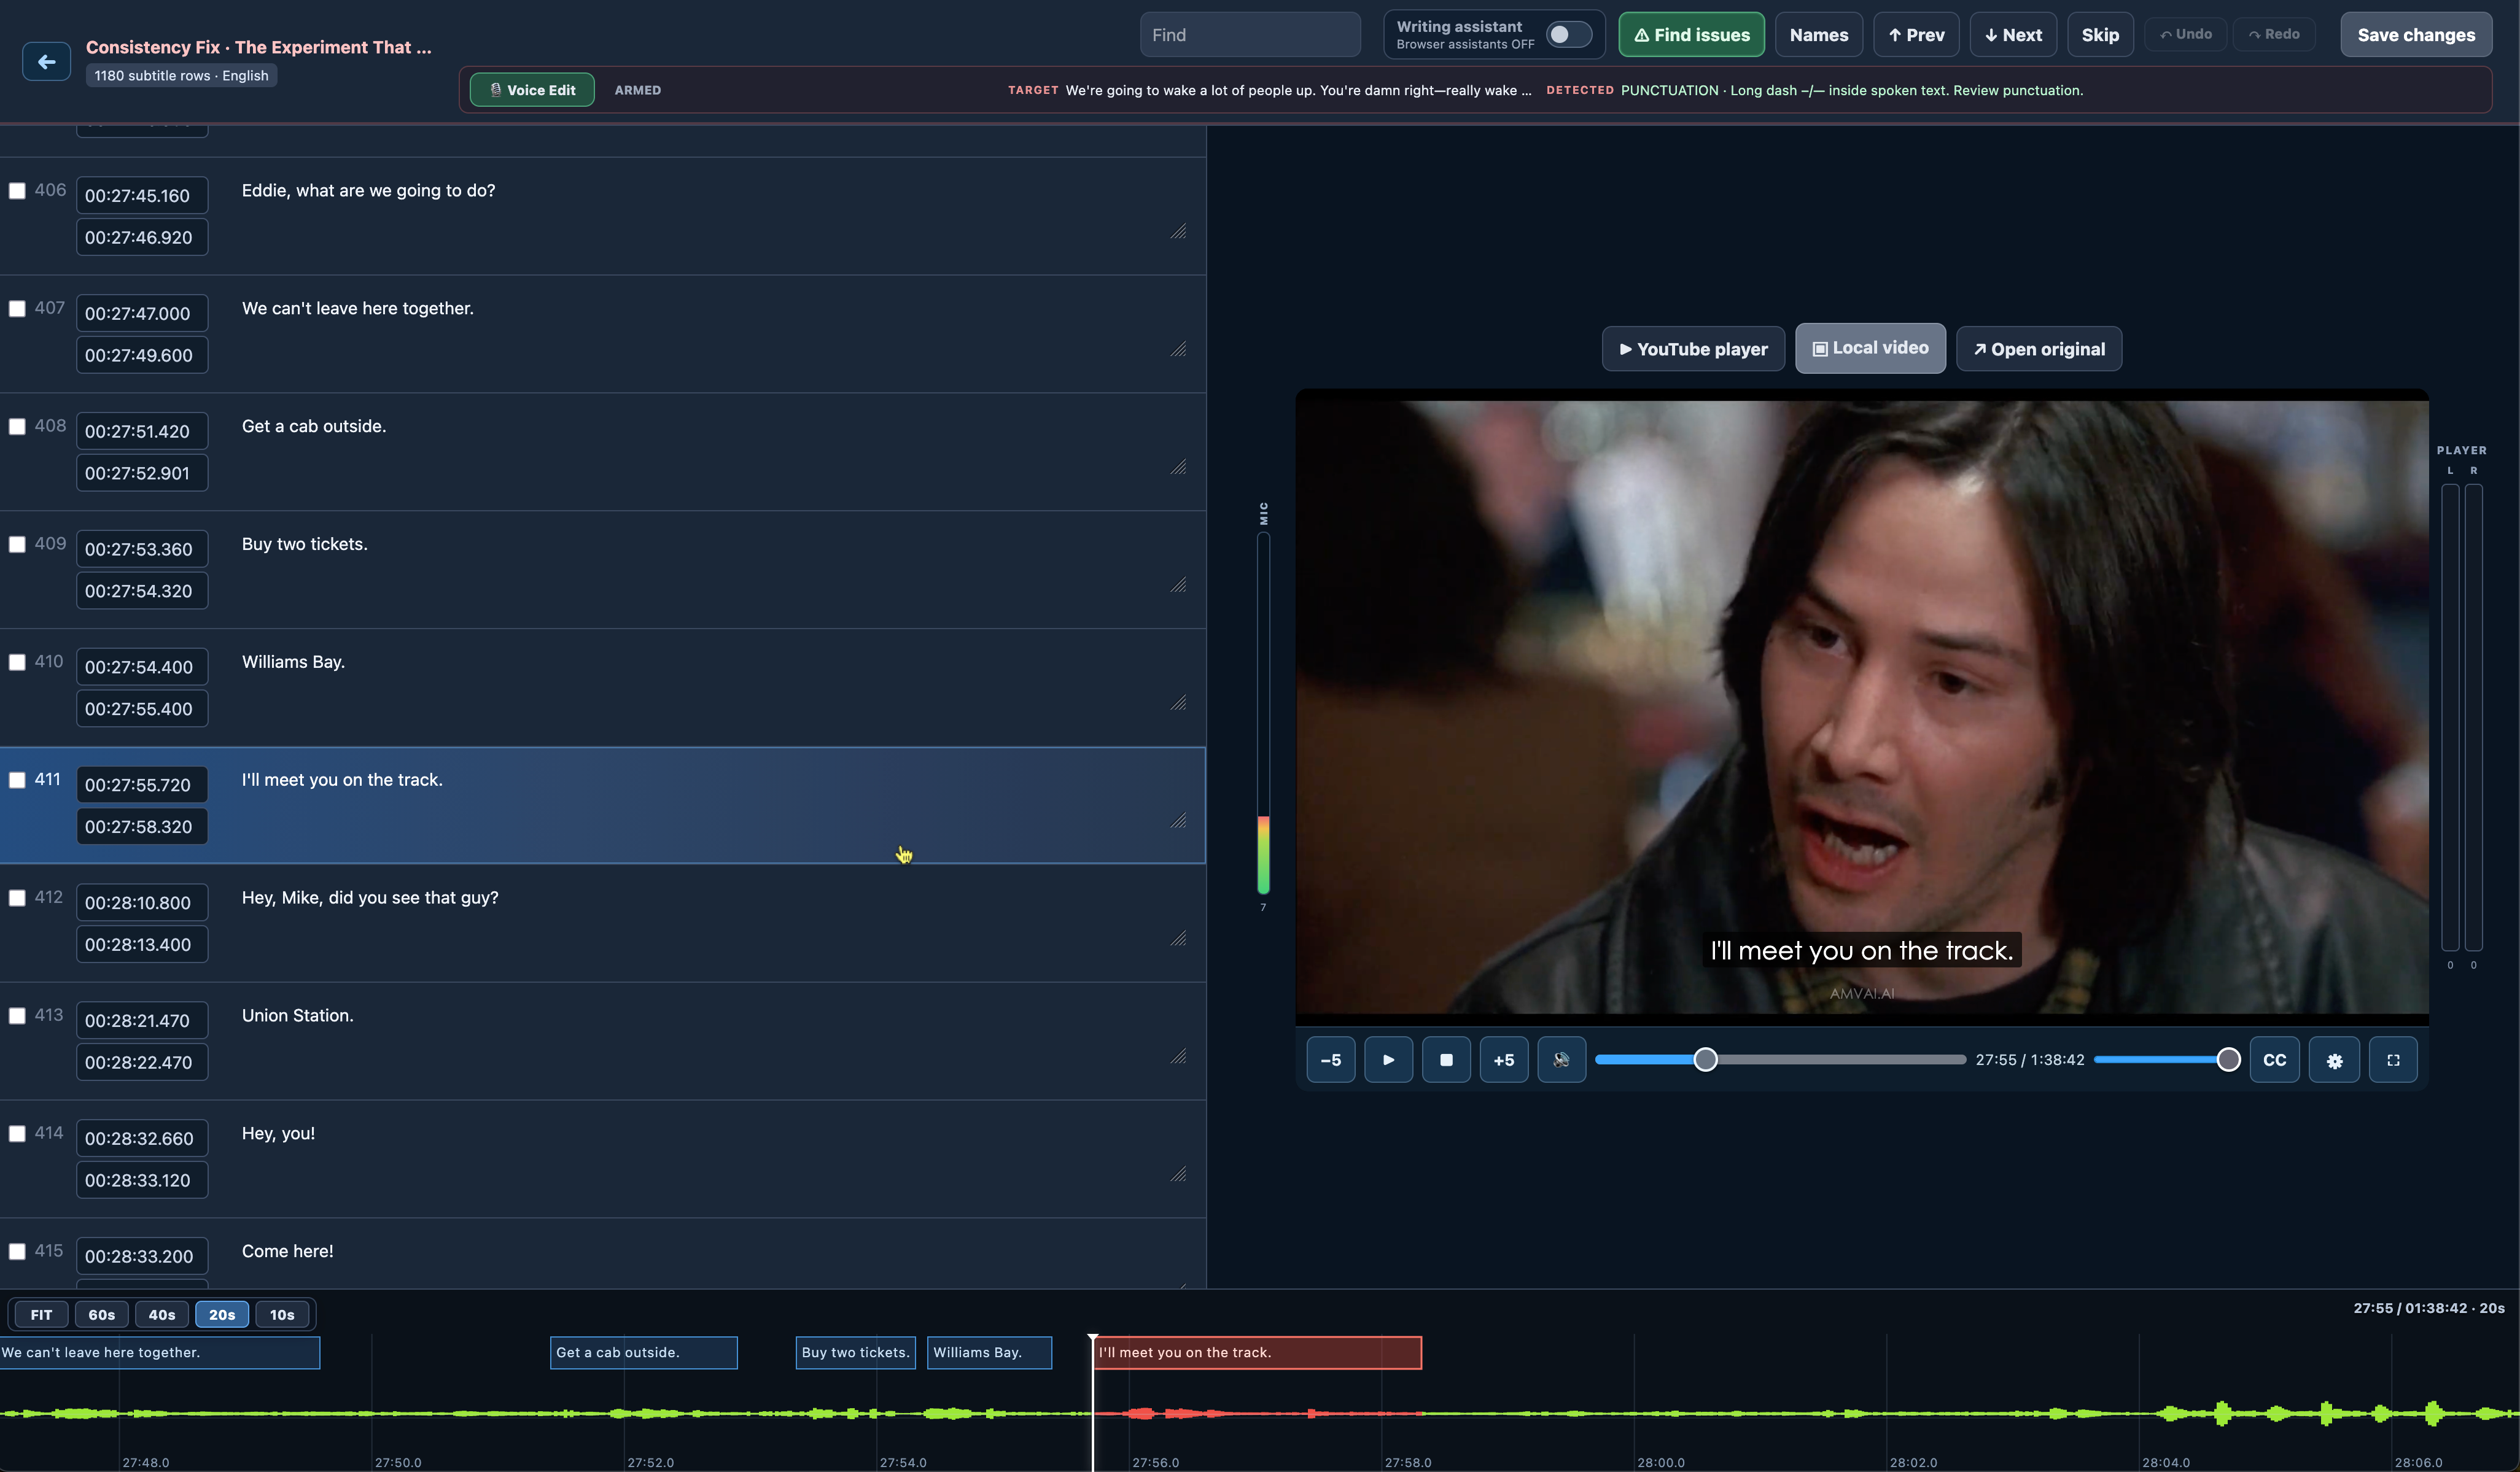The height and width of the screenshot is (1472, 2520).
Task: Click Redo button
Action: [x=2274, y=34]
